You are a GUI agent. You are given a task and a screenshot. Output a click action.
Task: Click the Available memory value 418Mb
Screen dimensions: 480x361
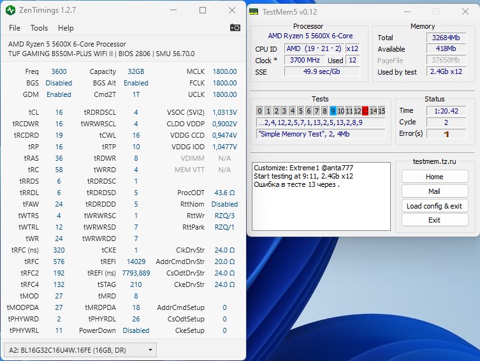click(x=446, y=48)
